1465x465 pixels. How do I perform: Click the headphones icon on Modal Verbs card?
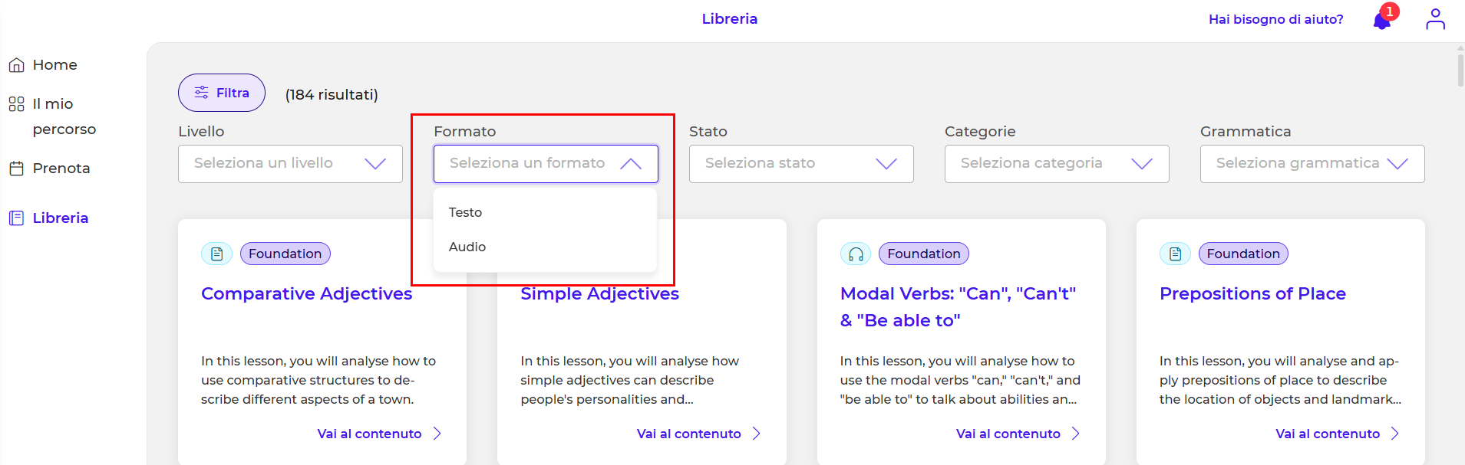[856, 254]
